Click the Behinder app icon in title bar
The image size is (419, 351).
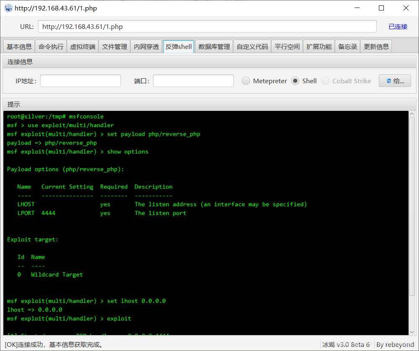click(8, 8)
